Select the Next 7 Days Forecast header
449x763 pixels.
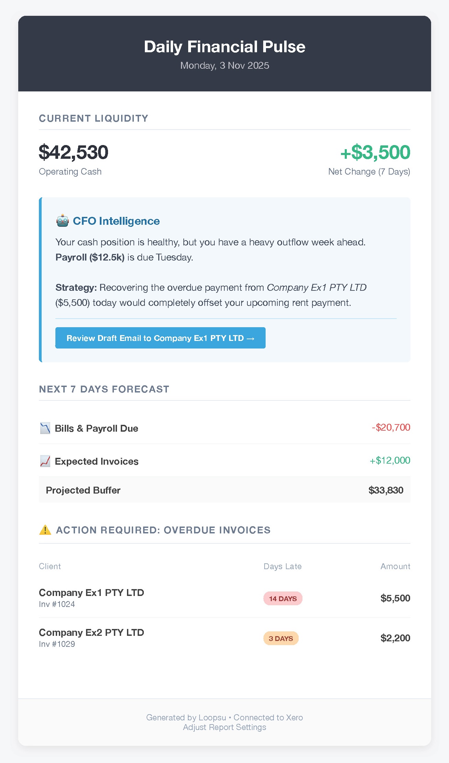[x=104, y=389]
